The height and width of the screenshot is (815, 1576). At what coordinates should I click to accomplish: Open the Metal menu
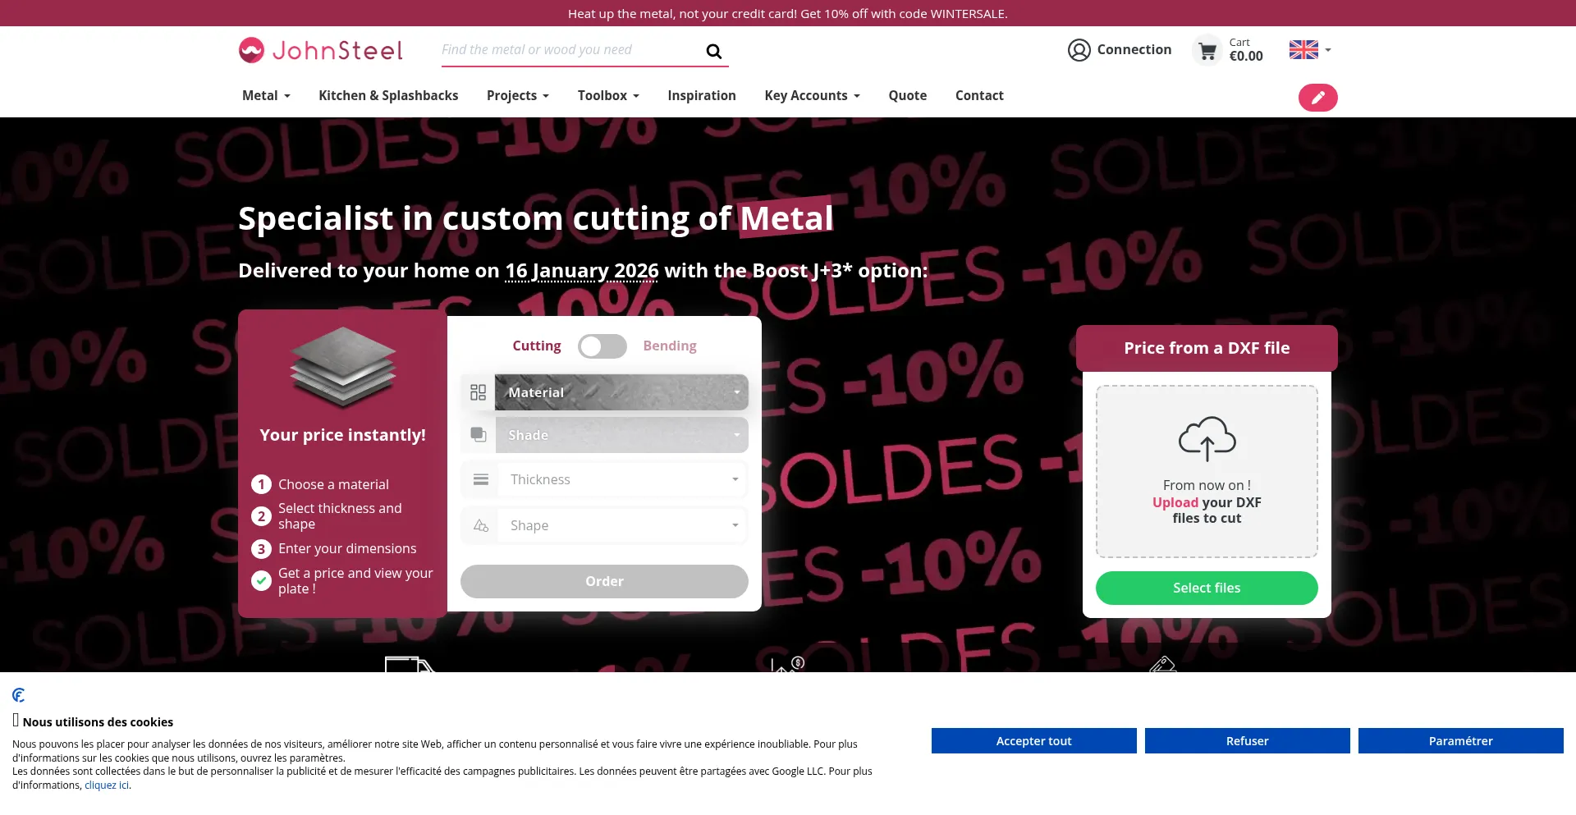[x=266, y=96]
